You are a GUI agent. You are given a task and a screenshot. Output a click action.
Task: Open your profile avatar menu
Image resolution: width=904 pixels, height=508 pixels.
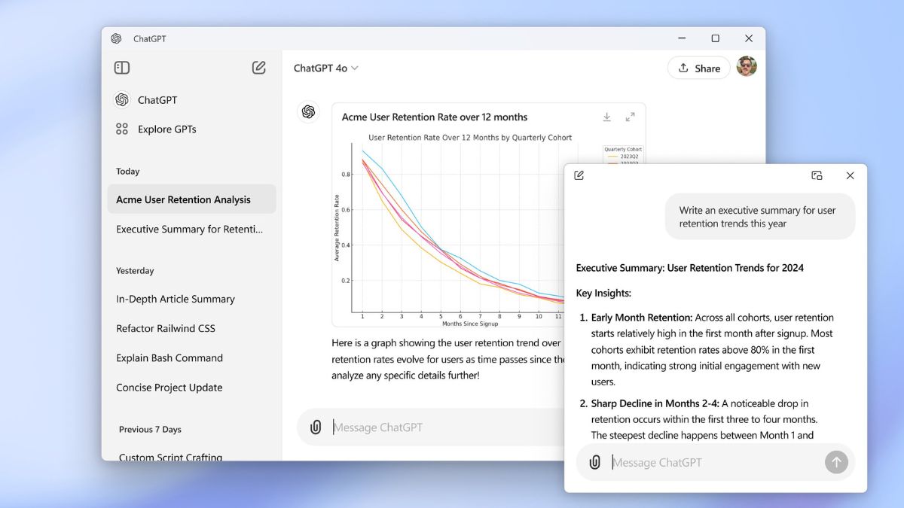point(746,66)
